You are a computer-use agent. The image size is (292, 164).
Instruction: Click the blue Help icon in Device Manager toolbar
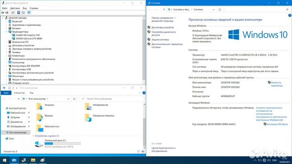[19, 13]
